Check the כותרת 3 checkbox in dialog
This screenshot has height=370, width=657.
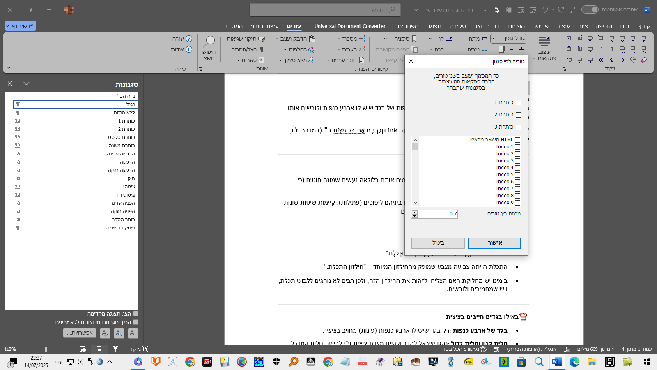click(518, 127)
